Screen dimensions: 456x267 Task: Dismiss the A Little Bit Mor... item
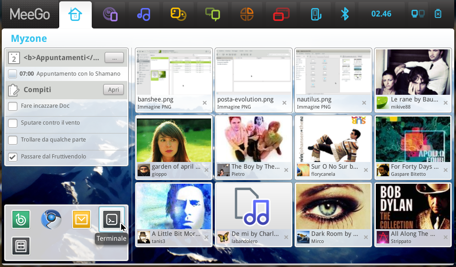(207, 237)
